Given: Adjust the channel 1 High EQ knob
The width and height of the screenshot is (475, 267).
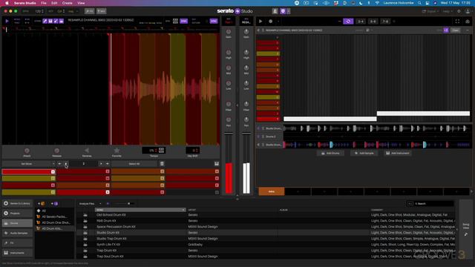Looking at the screenshot, I should point(229,53).
